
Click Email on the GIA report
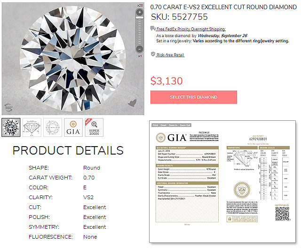point(164,125)
